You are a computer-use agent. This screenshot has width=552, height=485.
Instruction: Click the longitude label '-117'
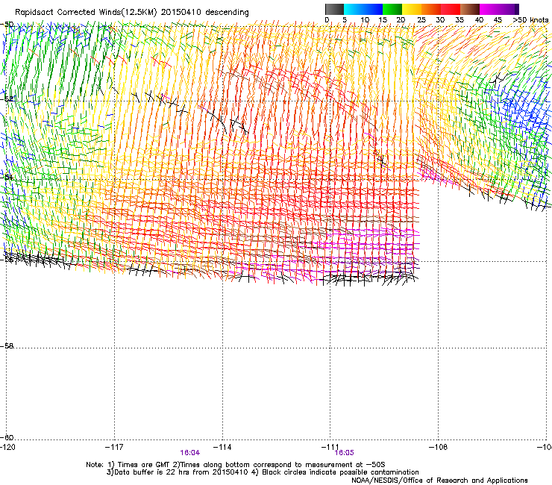click(x=114, y=447)
